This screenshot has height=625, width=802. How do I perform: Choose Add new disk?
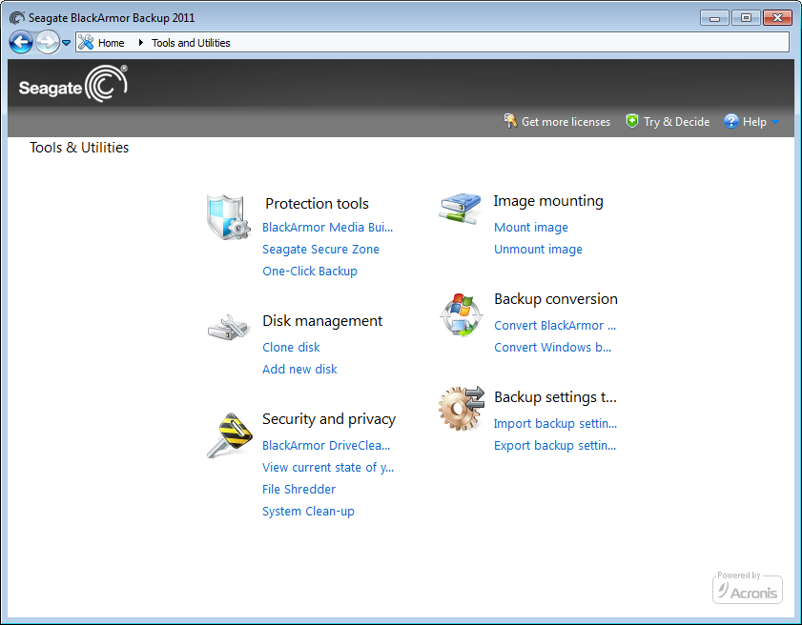(x=299, y=370)
